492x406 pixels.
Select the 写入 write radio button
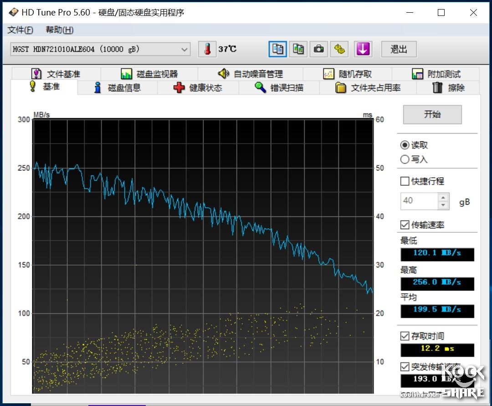[405, 160]
